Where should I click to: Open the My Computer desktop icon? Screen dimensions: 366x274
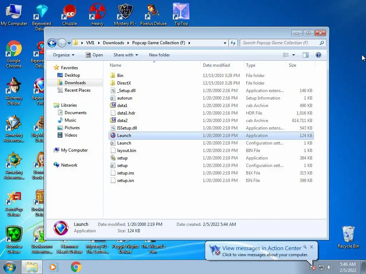pos(14,14)
